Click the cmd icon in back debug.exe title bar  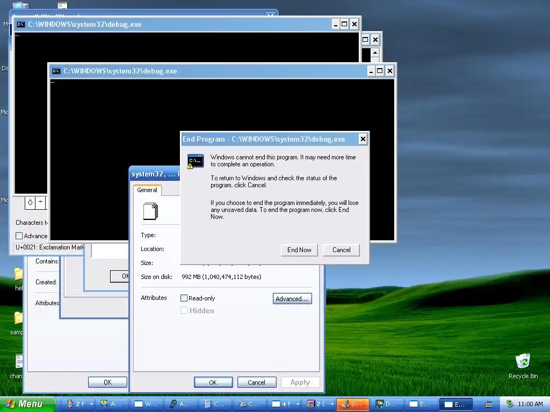21,25
